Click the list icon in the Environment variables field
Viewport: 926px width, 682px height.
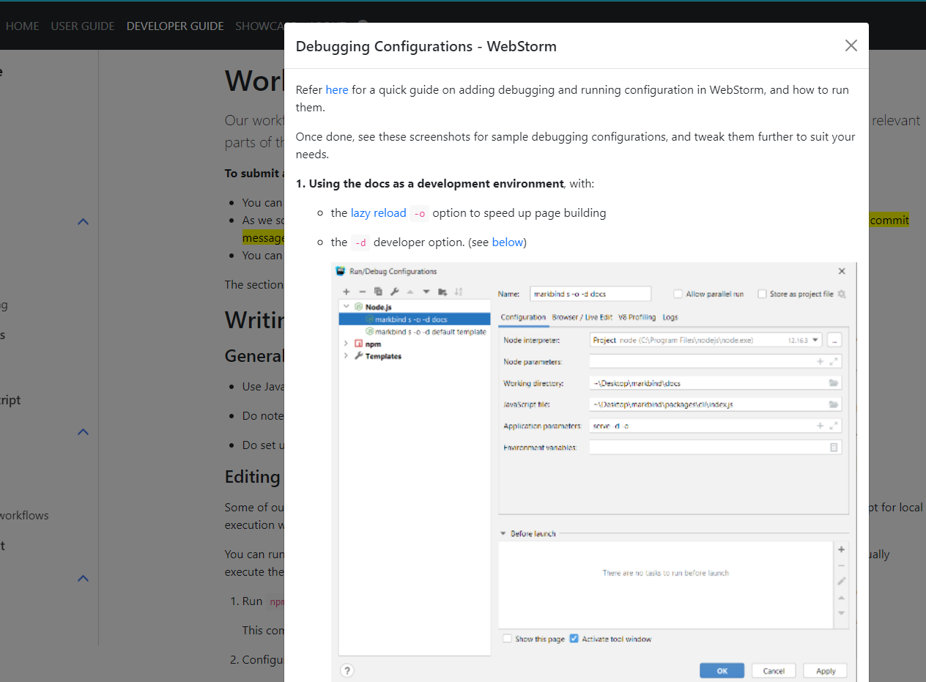pos(834,447)
